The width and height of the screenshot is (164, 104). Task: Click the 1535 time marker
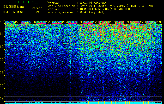pyautogui.click(x=80, y=22)
